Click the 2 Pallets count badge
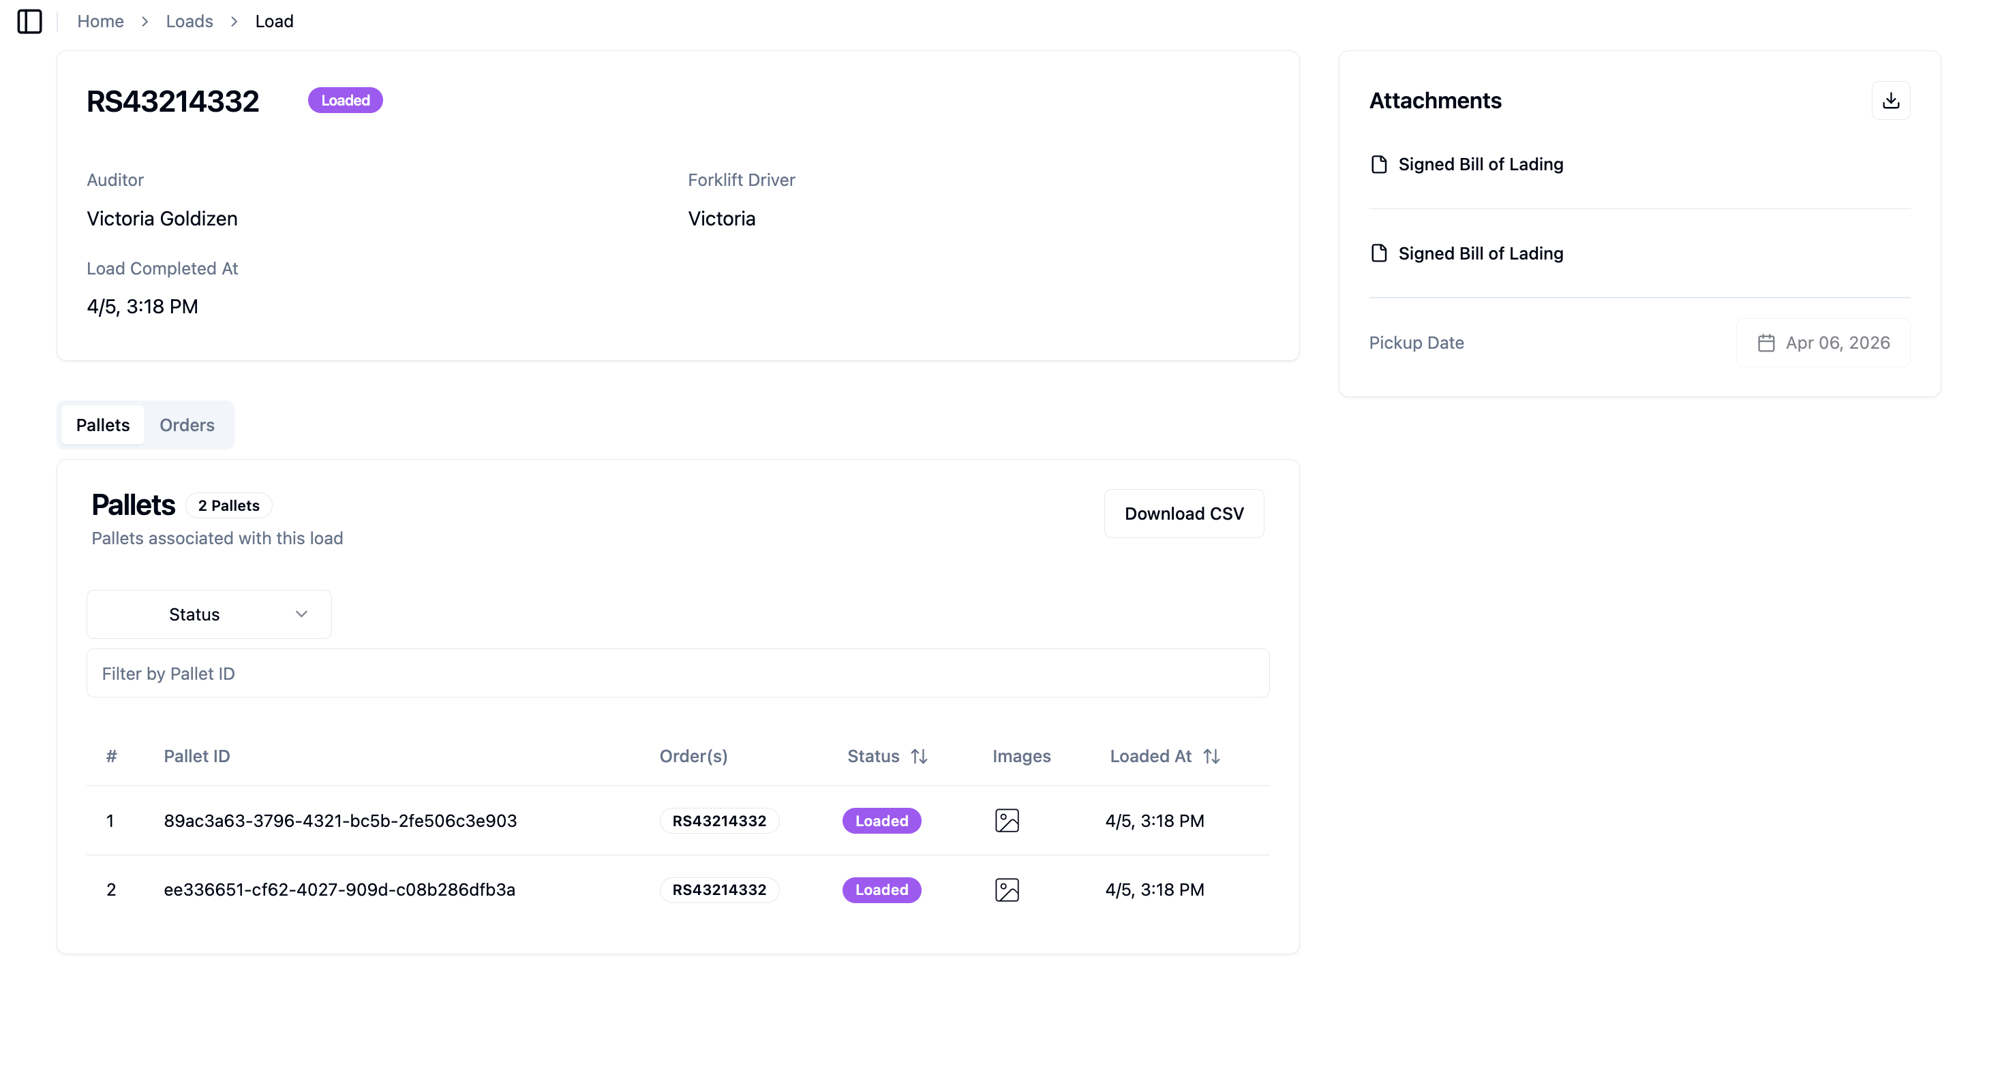The width and height of the screenshot is (2000, 1068). [x=228, y=505]
